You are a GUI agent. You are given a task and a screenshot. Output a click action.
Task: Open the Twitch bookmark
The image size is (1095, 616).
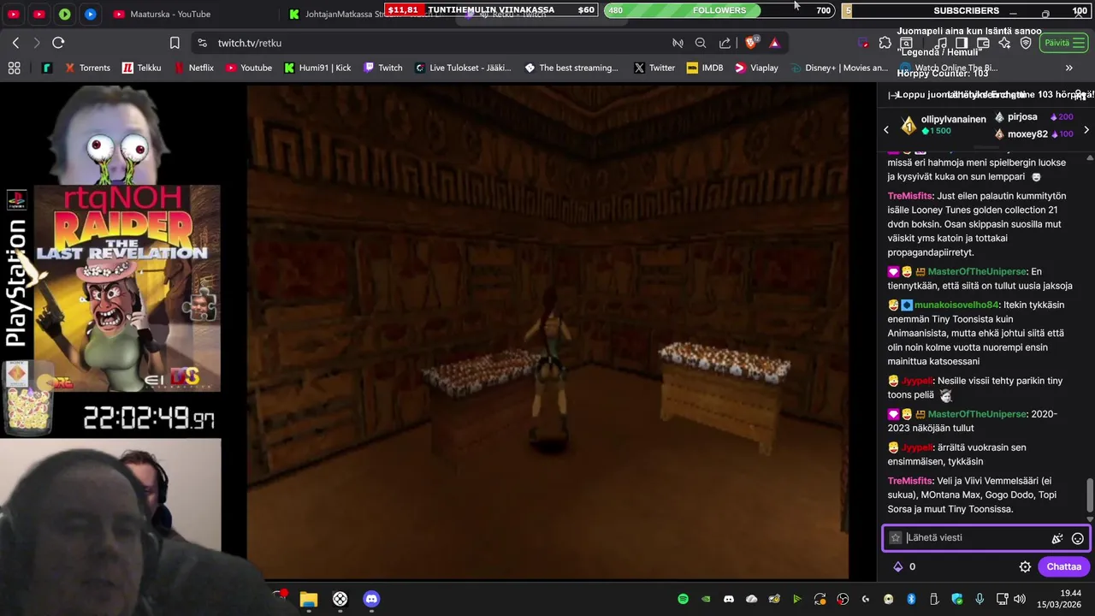coord(382,68)
